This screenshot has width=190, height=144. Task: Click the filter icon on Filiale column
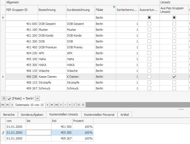114,7
